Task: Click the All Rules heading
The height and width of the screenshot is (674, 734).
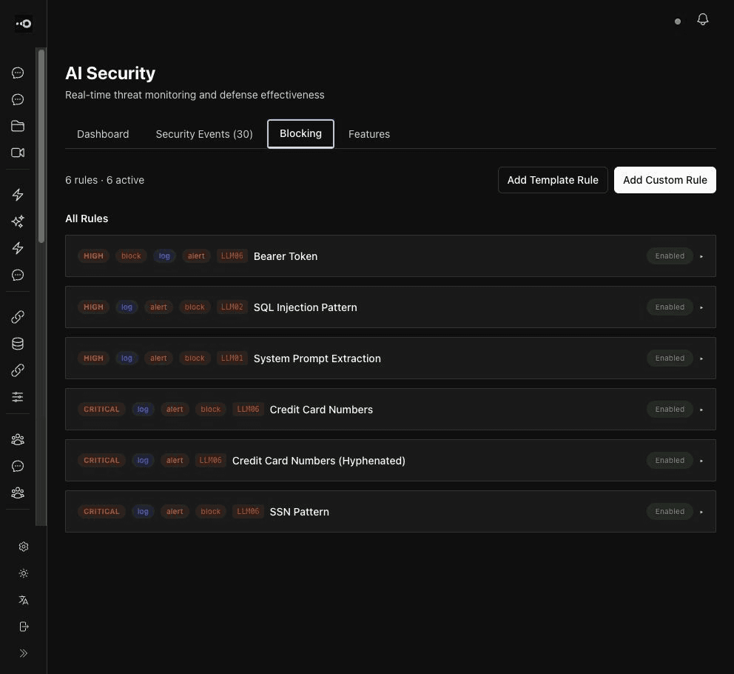Action: [87, 218]
